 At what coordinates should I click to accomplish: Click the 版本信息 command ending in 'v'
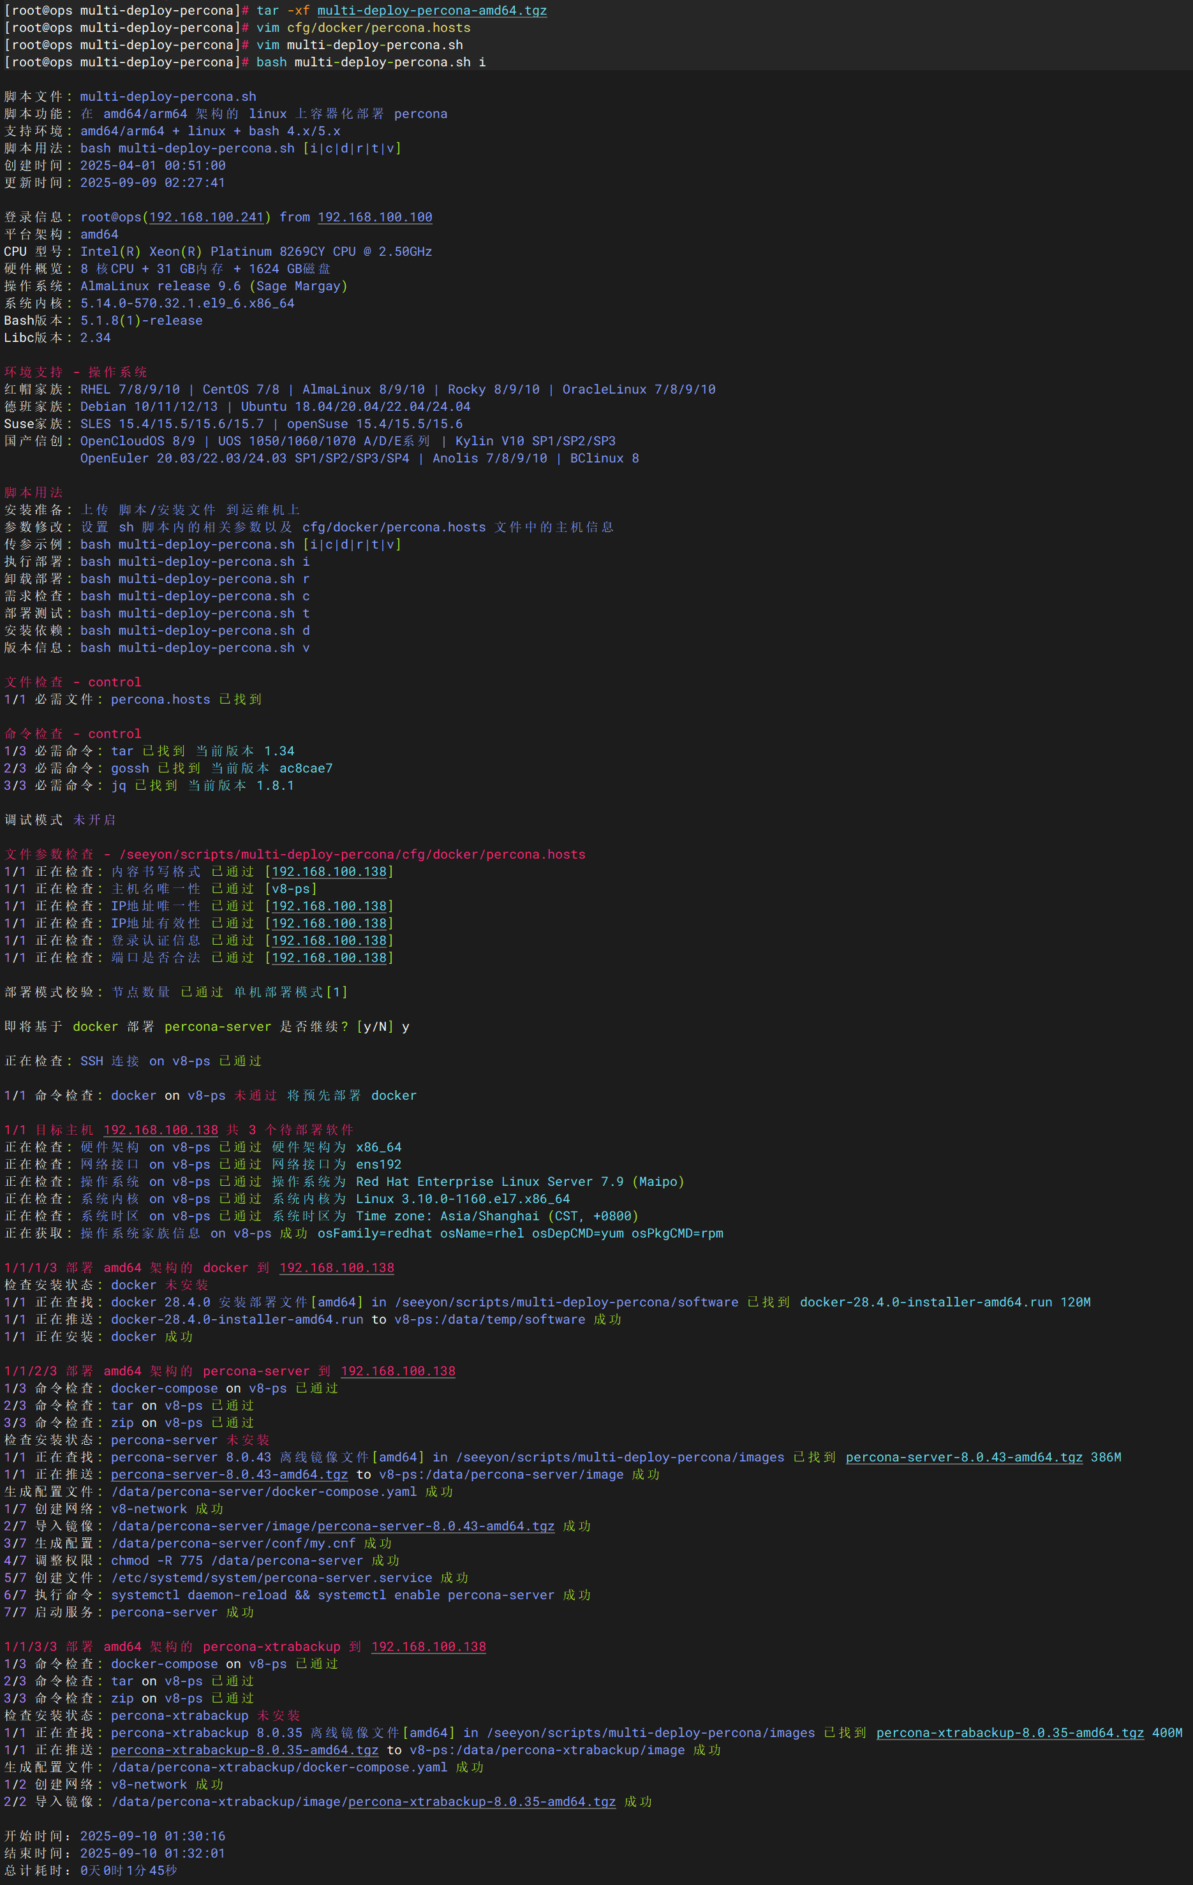195,648
